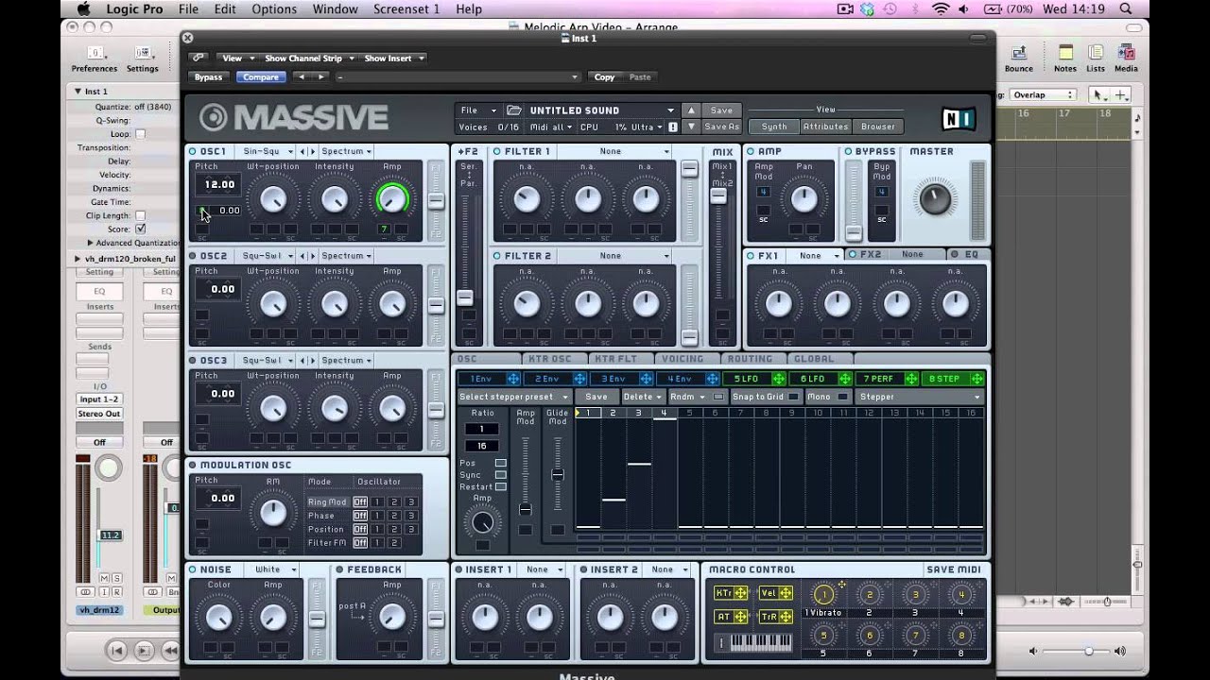Image resolution: width=1210 pixels, height=680 pixels.
Task: Open Bounce in Logic toolbar
Action: pos(1019,59)
